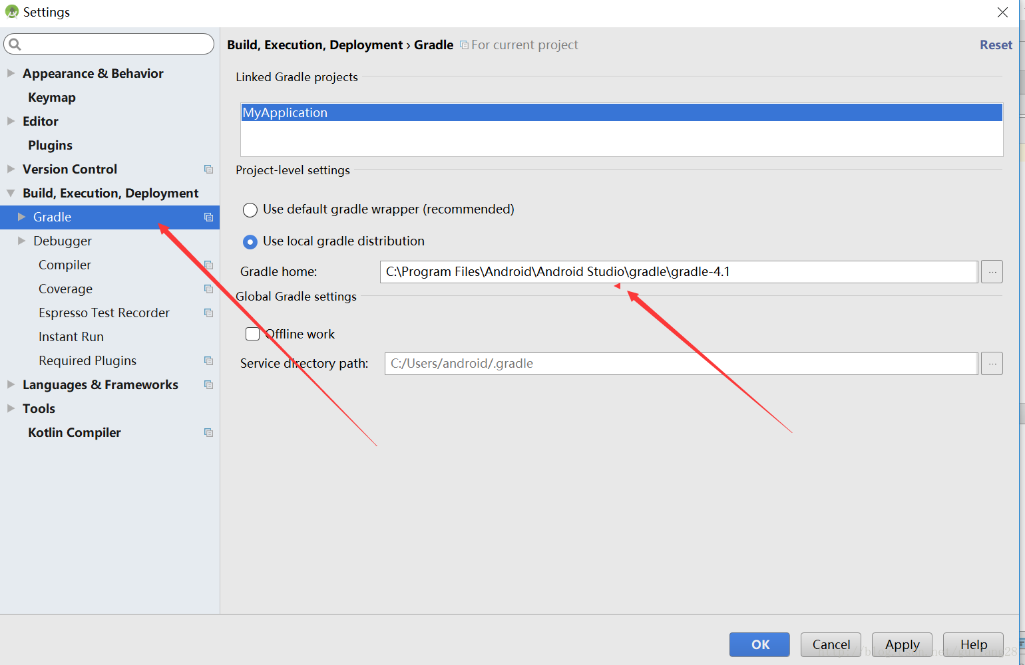Enable the Offline work checkbox
This screenshot has height=665, width=1025.
[252, 334]
